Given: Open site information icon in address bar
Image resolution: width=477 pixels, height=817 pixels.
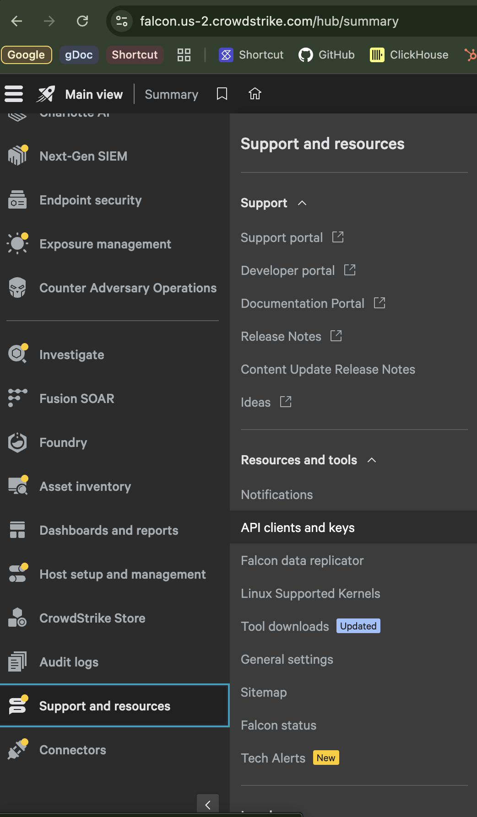Looking at the screenshot, I should [x=122, y=21].
